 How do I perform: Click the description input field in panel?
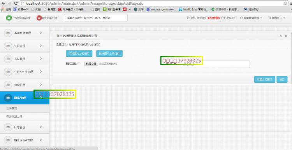[215, 64]
